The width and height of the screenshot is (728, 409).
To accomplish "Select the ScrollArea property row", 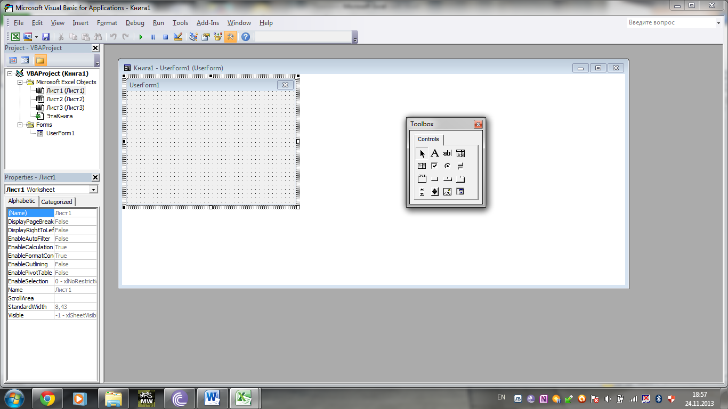I will point(52,298).
